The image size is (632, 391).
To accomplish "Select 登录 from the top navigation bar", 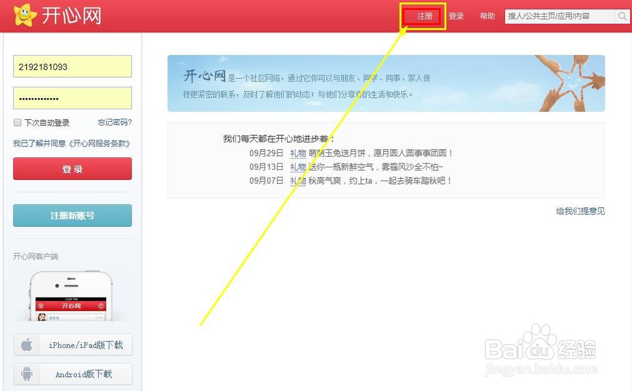I will (x=456, y=16).
